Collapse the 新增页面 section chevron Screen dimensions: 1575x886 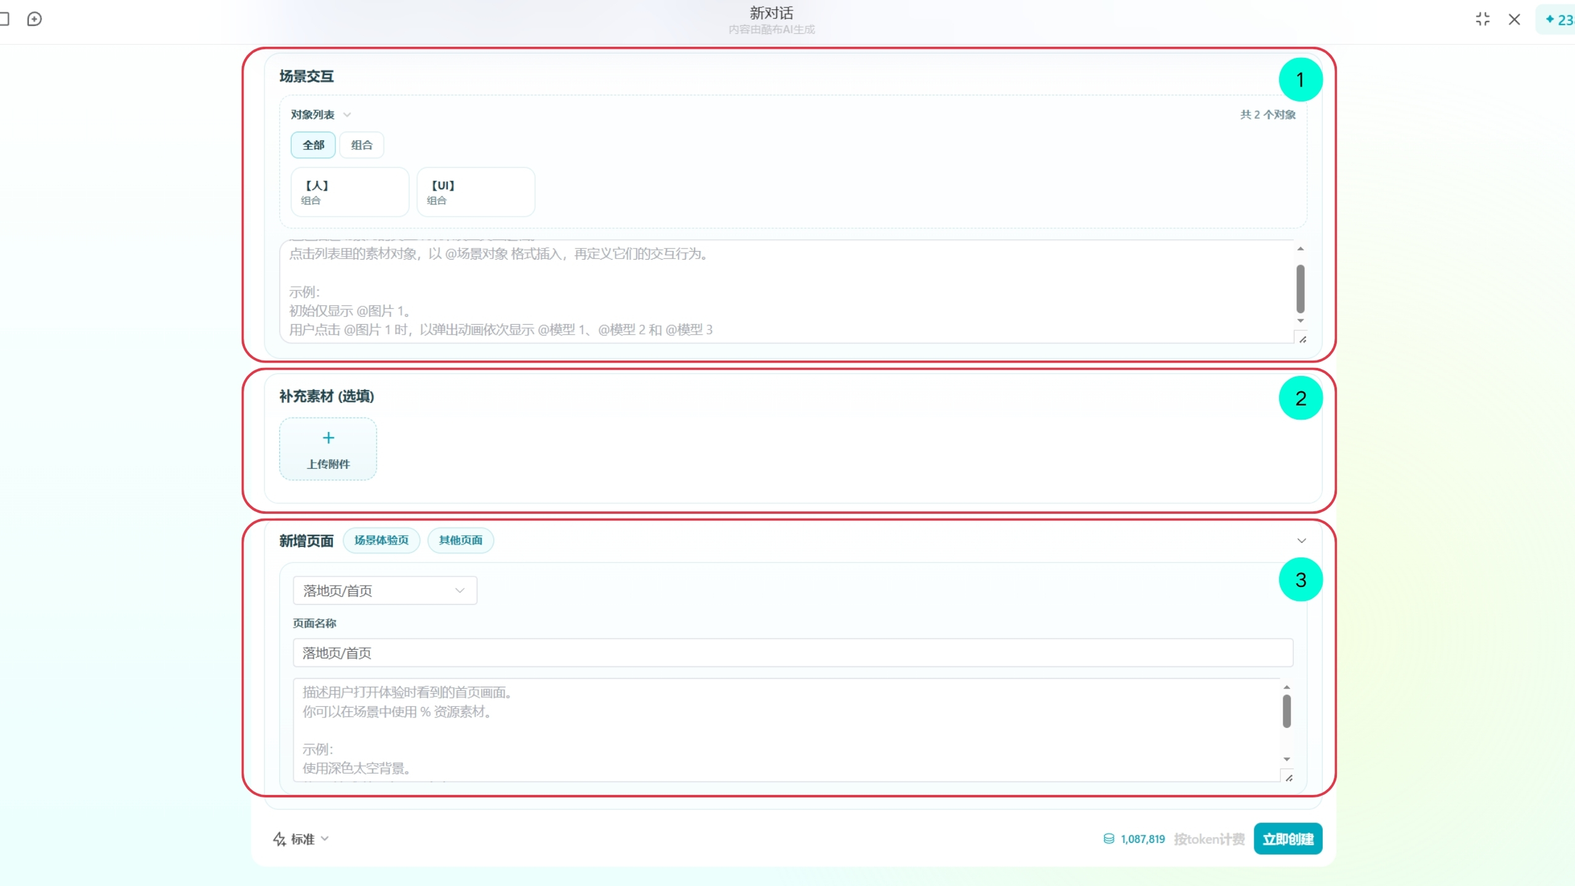click(1302, 541)
